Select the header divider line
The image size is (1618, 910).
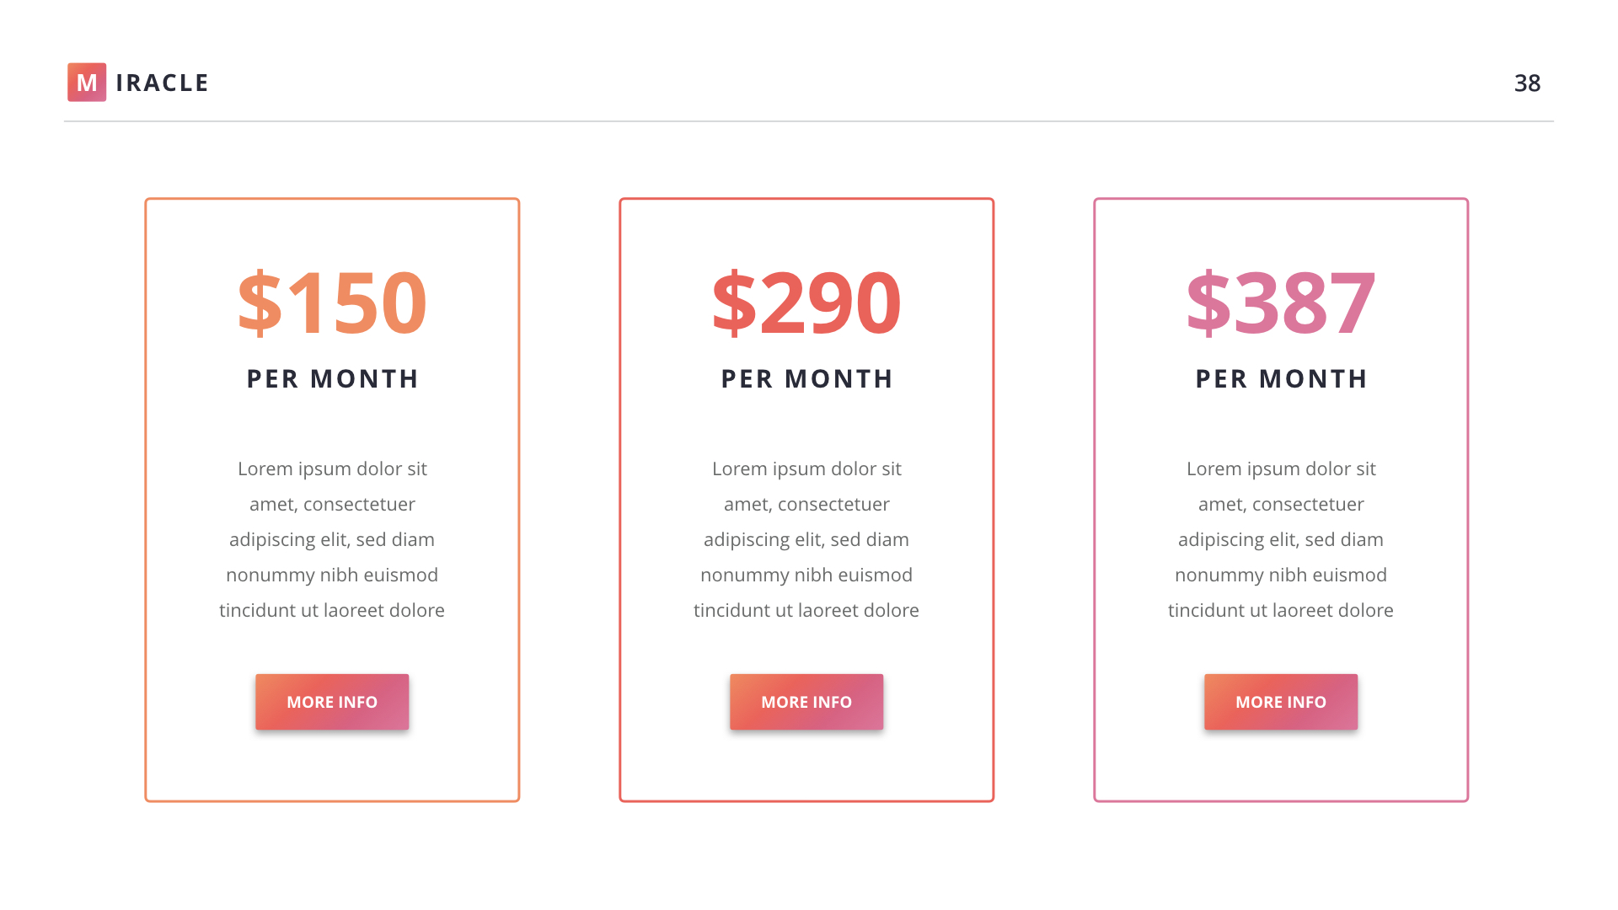(x=809, y=121)
